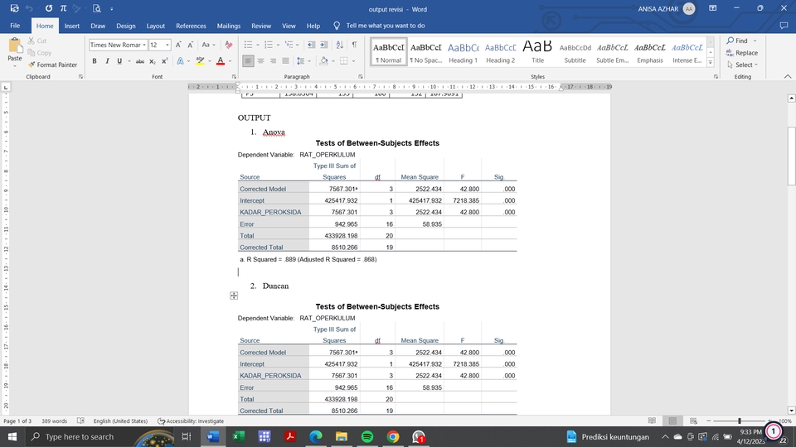Switch to the Insert tab

coord(71,26)
